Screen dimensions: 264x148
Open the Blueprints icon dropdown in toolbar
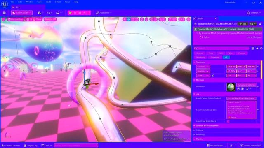click(49, 13)
